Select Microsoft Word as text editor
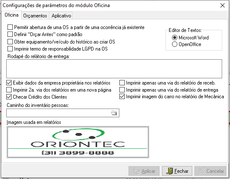Viewport: 230px width, 179px height. pos(174,38)
